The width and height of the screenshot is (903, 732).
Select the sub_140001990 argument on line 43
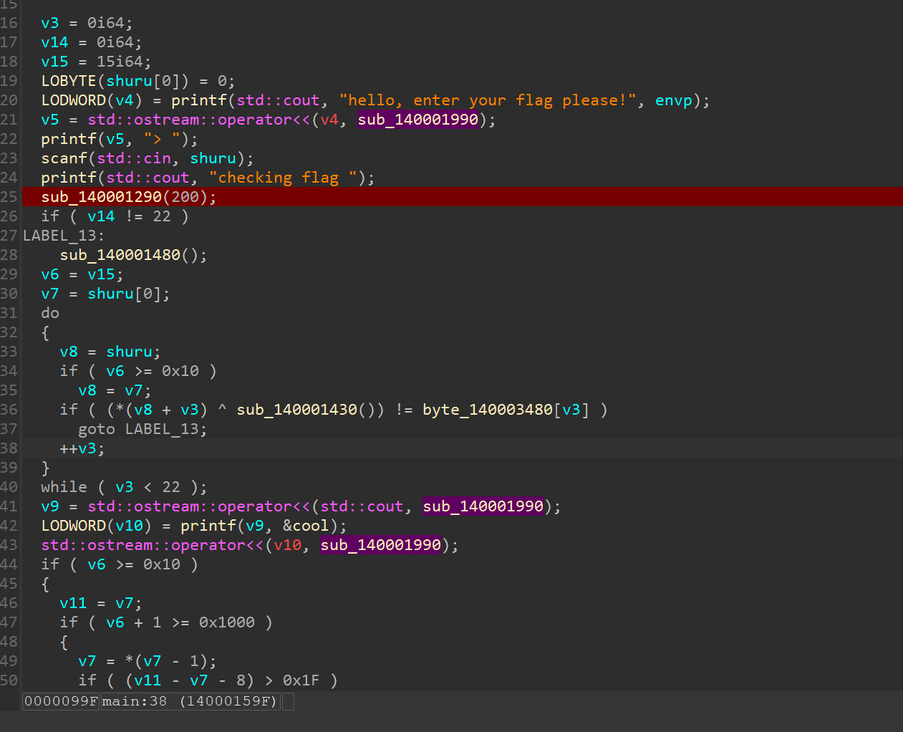click(380, 545)
